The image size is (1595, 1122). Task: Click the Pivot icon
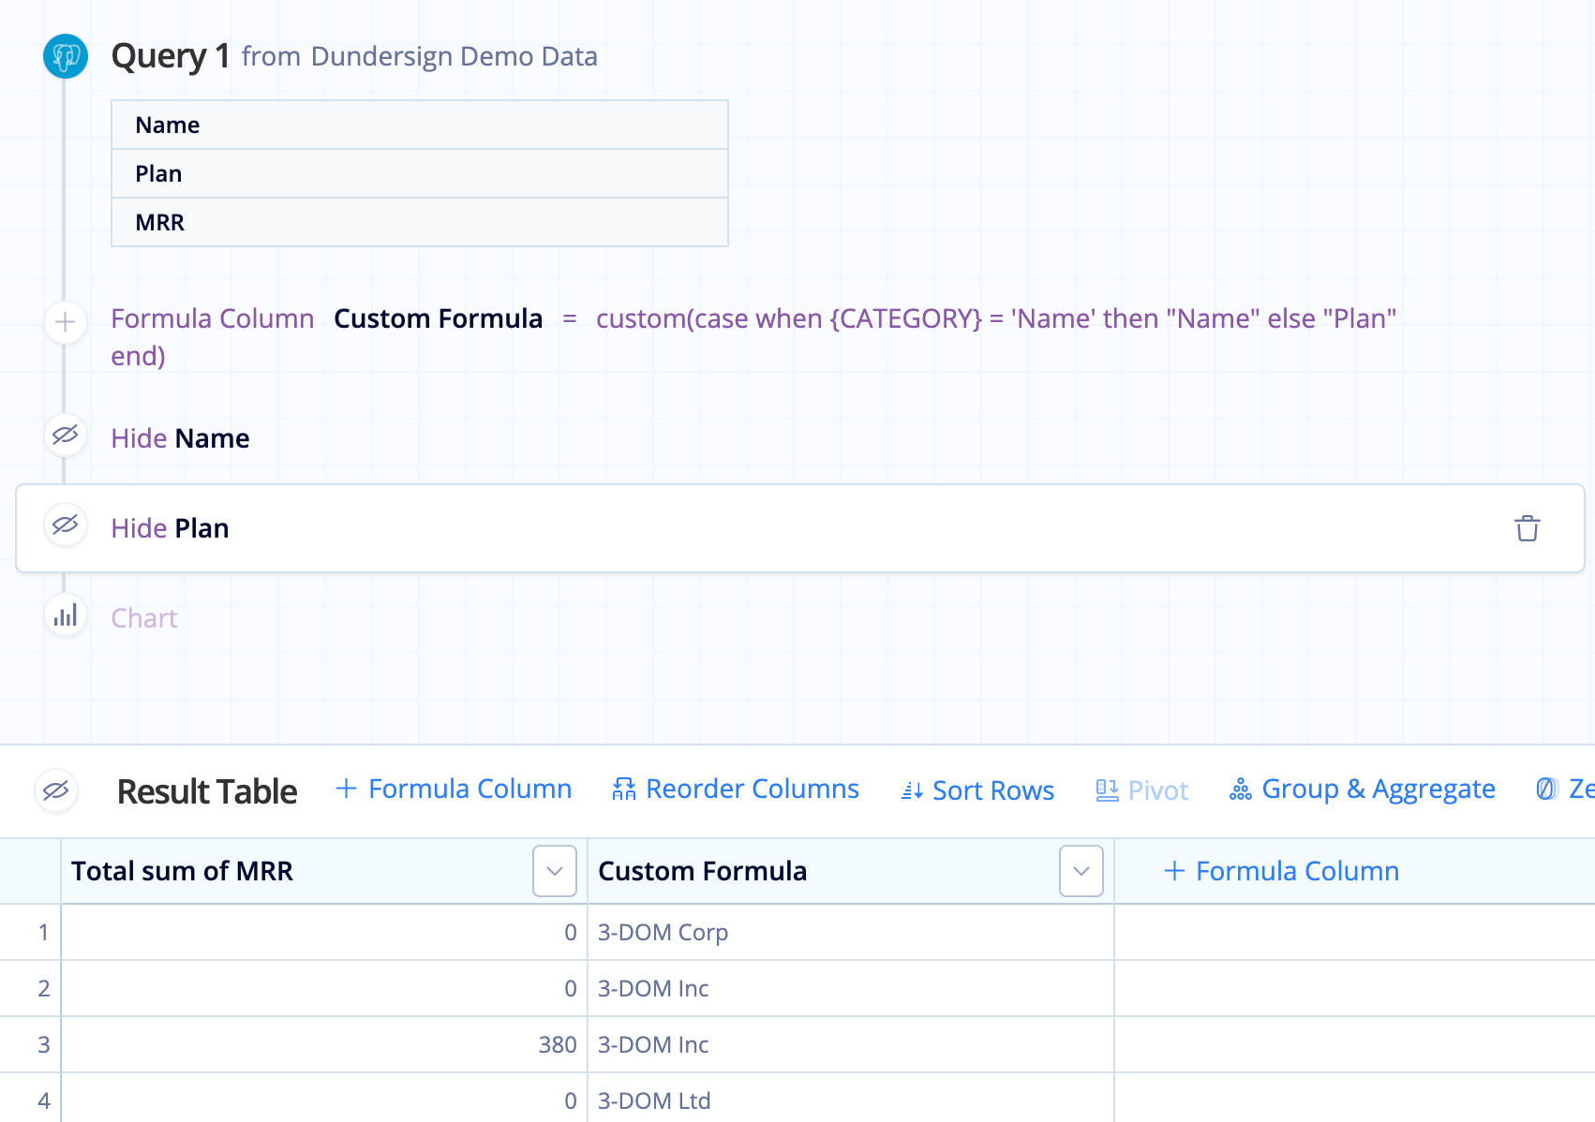point(1107,790)
